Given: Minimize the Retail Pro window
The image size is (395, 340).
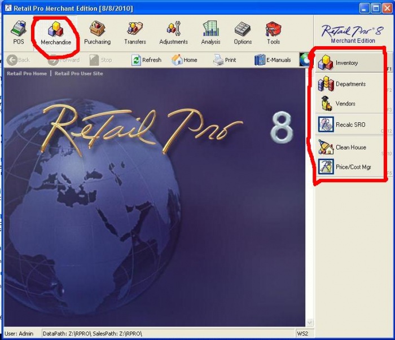Looking at the screenshot, I should click(x=364, y=8).
